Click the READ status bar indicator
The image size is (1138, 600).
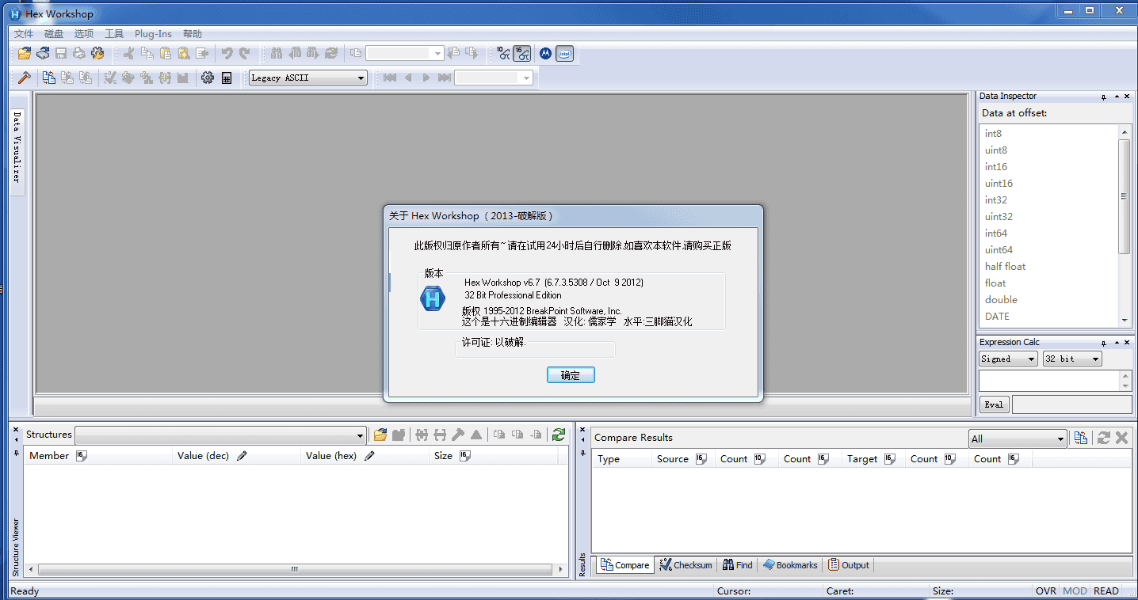tap(1106, 591)
